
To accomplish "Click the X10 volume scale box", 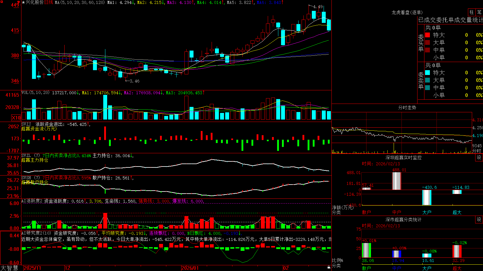I will click(16, 118).
